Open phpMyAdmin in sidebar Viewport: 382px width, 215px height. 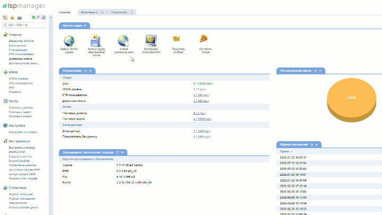[x=17, y=152]
